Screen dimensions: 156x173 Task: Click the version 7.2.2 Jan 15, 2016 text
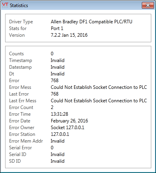69,35
